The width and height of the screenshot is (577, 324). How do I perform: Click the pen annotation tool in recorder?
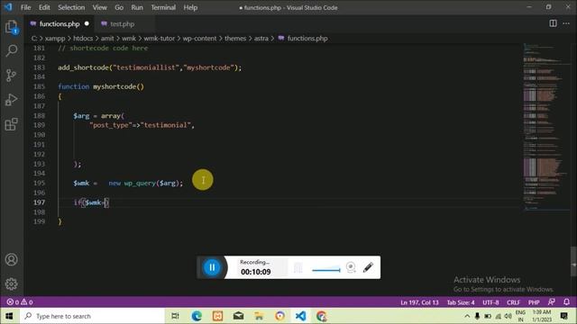coord(368,267)
